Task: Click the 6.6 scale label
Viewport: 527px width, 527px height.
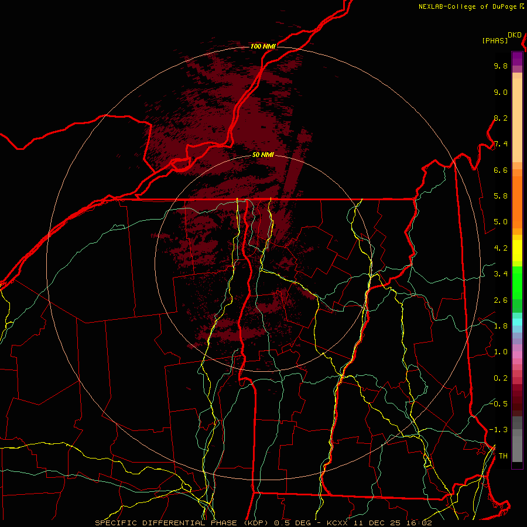Action: click(x=501, y=170)
